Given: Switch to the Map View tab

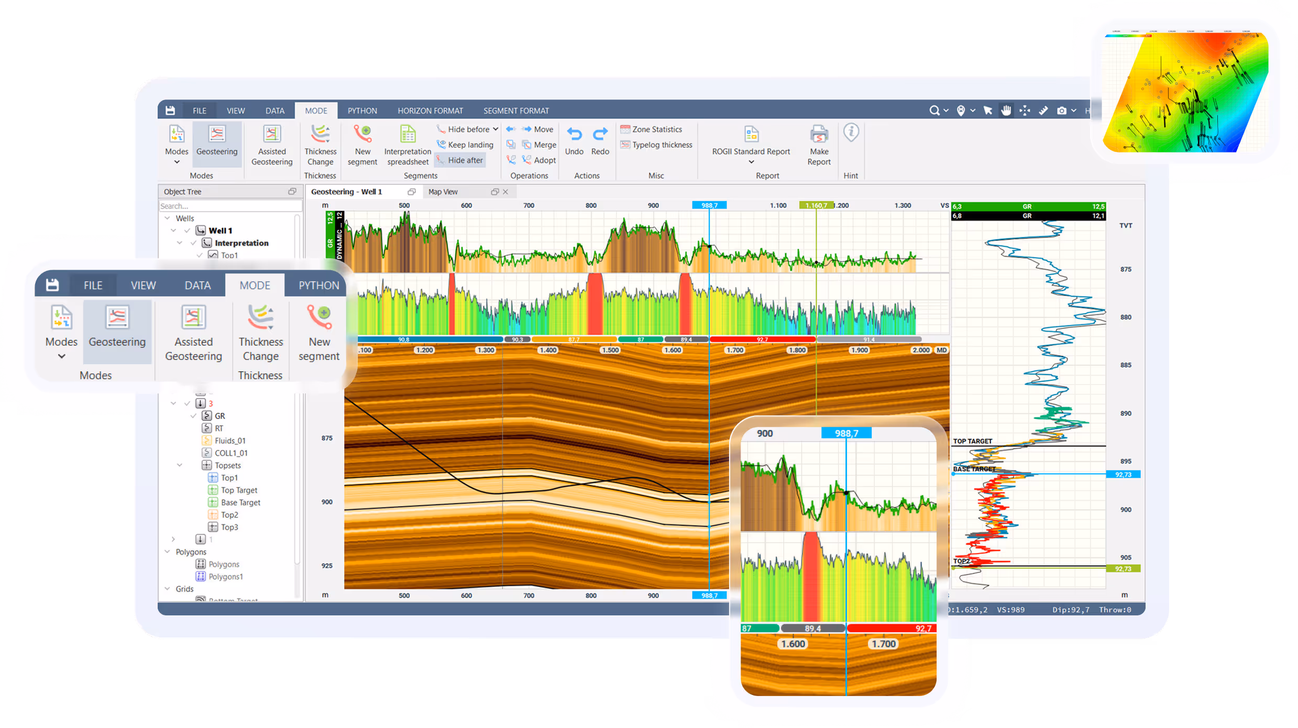Looking at the screenshot, I should 443,192.
